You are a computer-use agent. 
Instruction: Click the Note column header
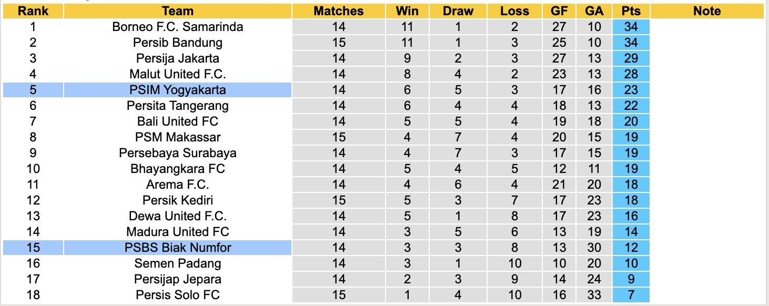click(707, 11)
